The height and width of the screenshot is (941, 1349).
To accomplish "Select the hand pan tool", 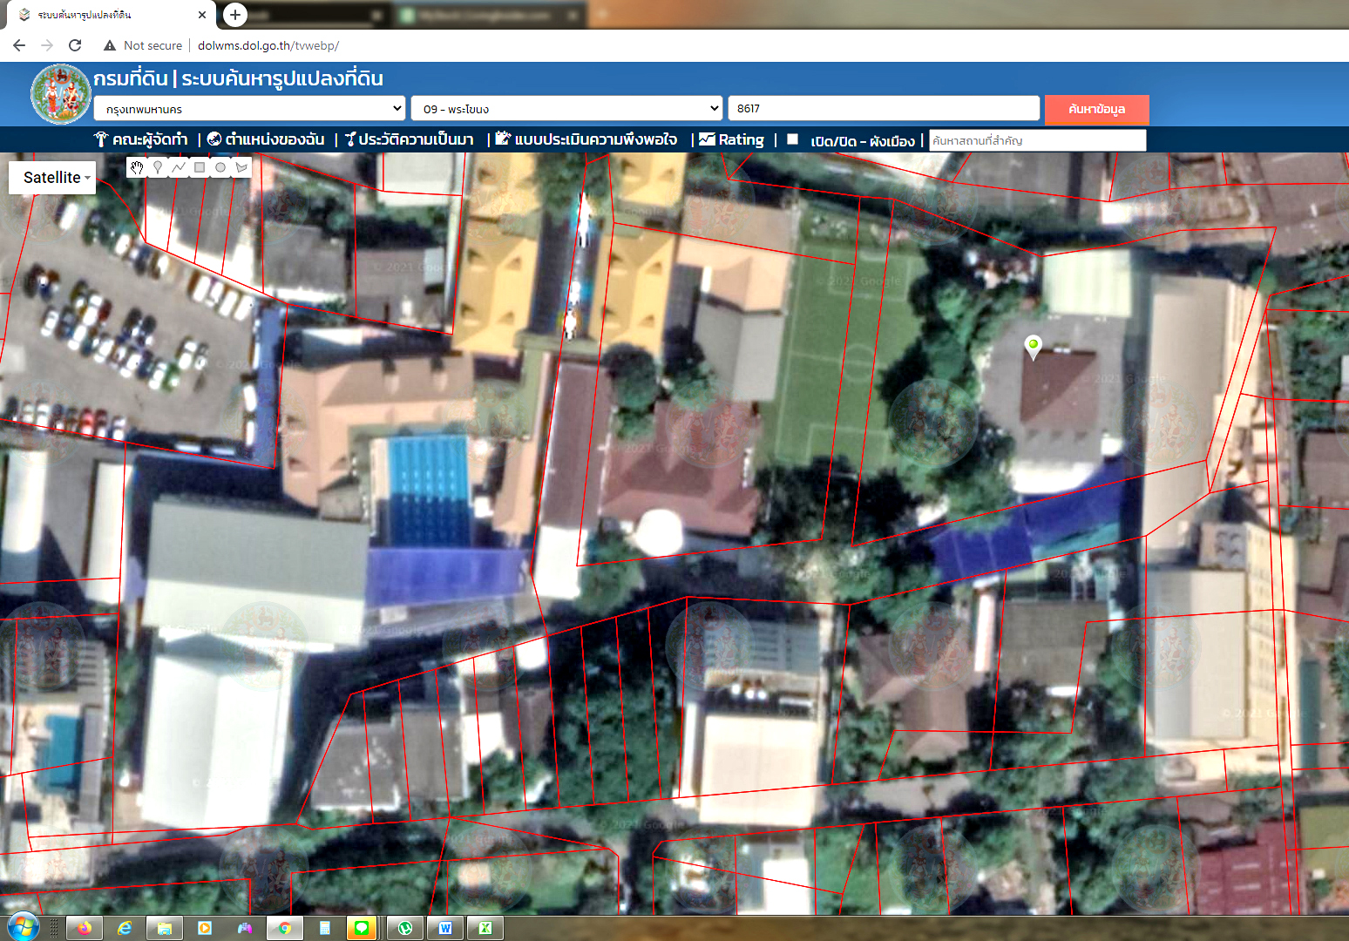I will [137, 167].
